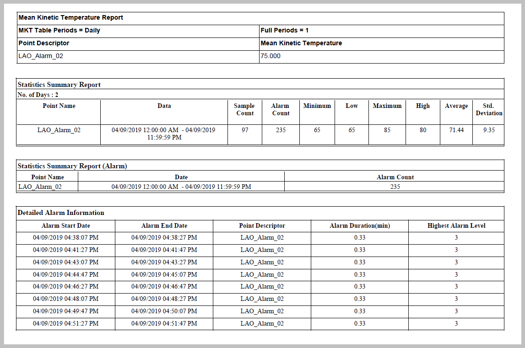Select the Sample Count column header

pos(245,109)
